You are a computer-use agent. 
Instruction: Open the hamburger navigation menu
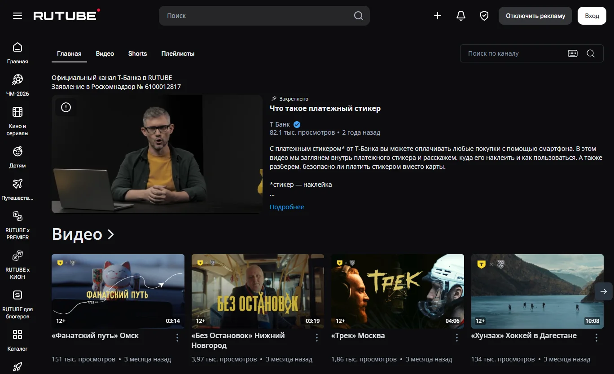click(x=18, y=16)
